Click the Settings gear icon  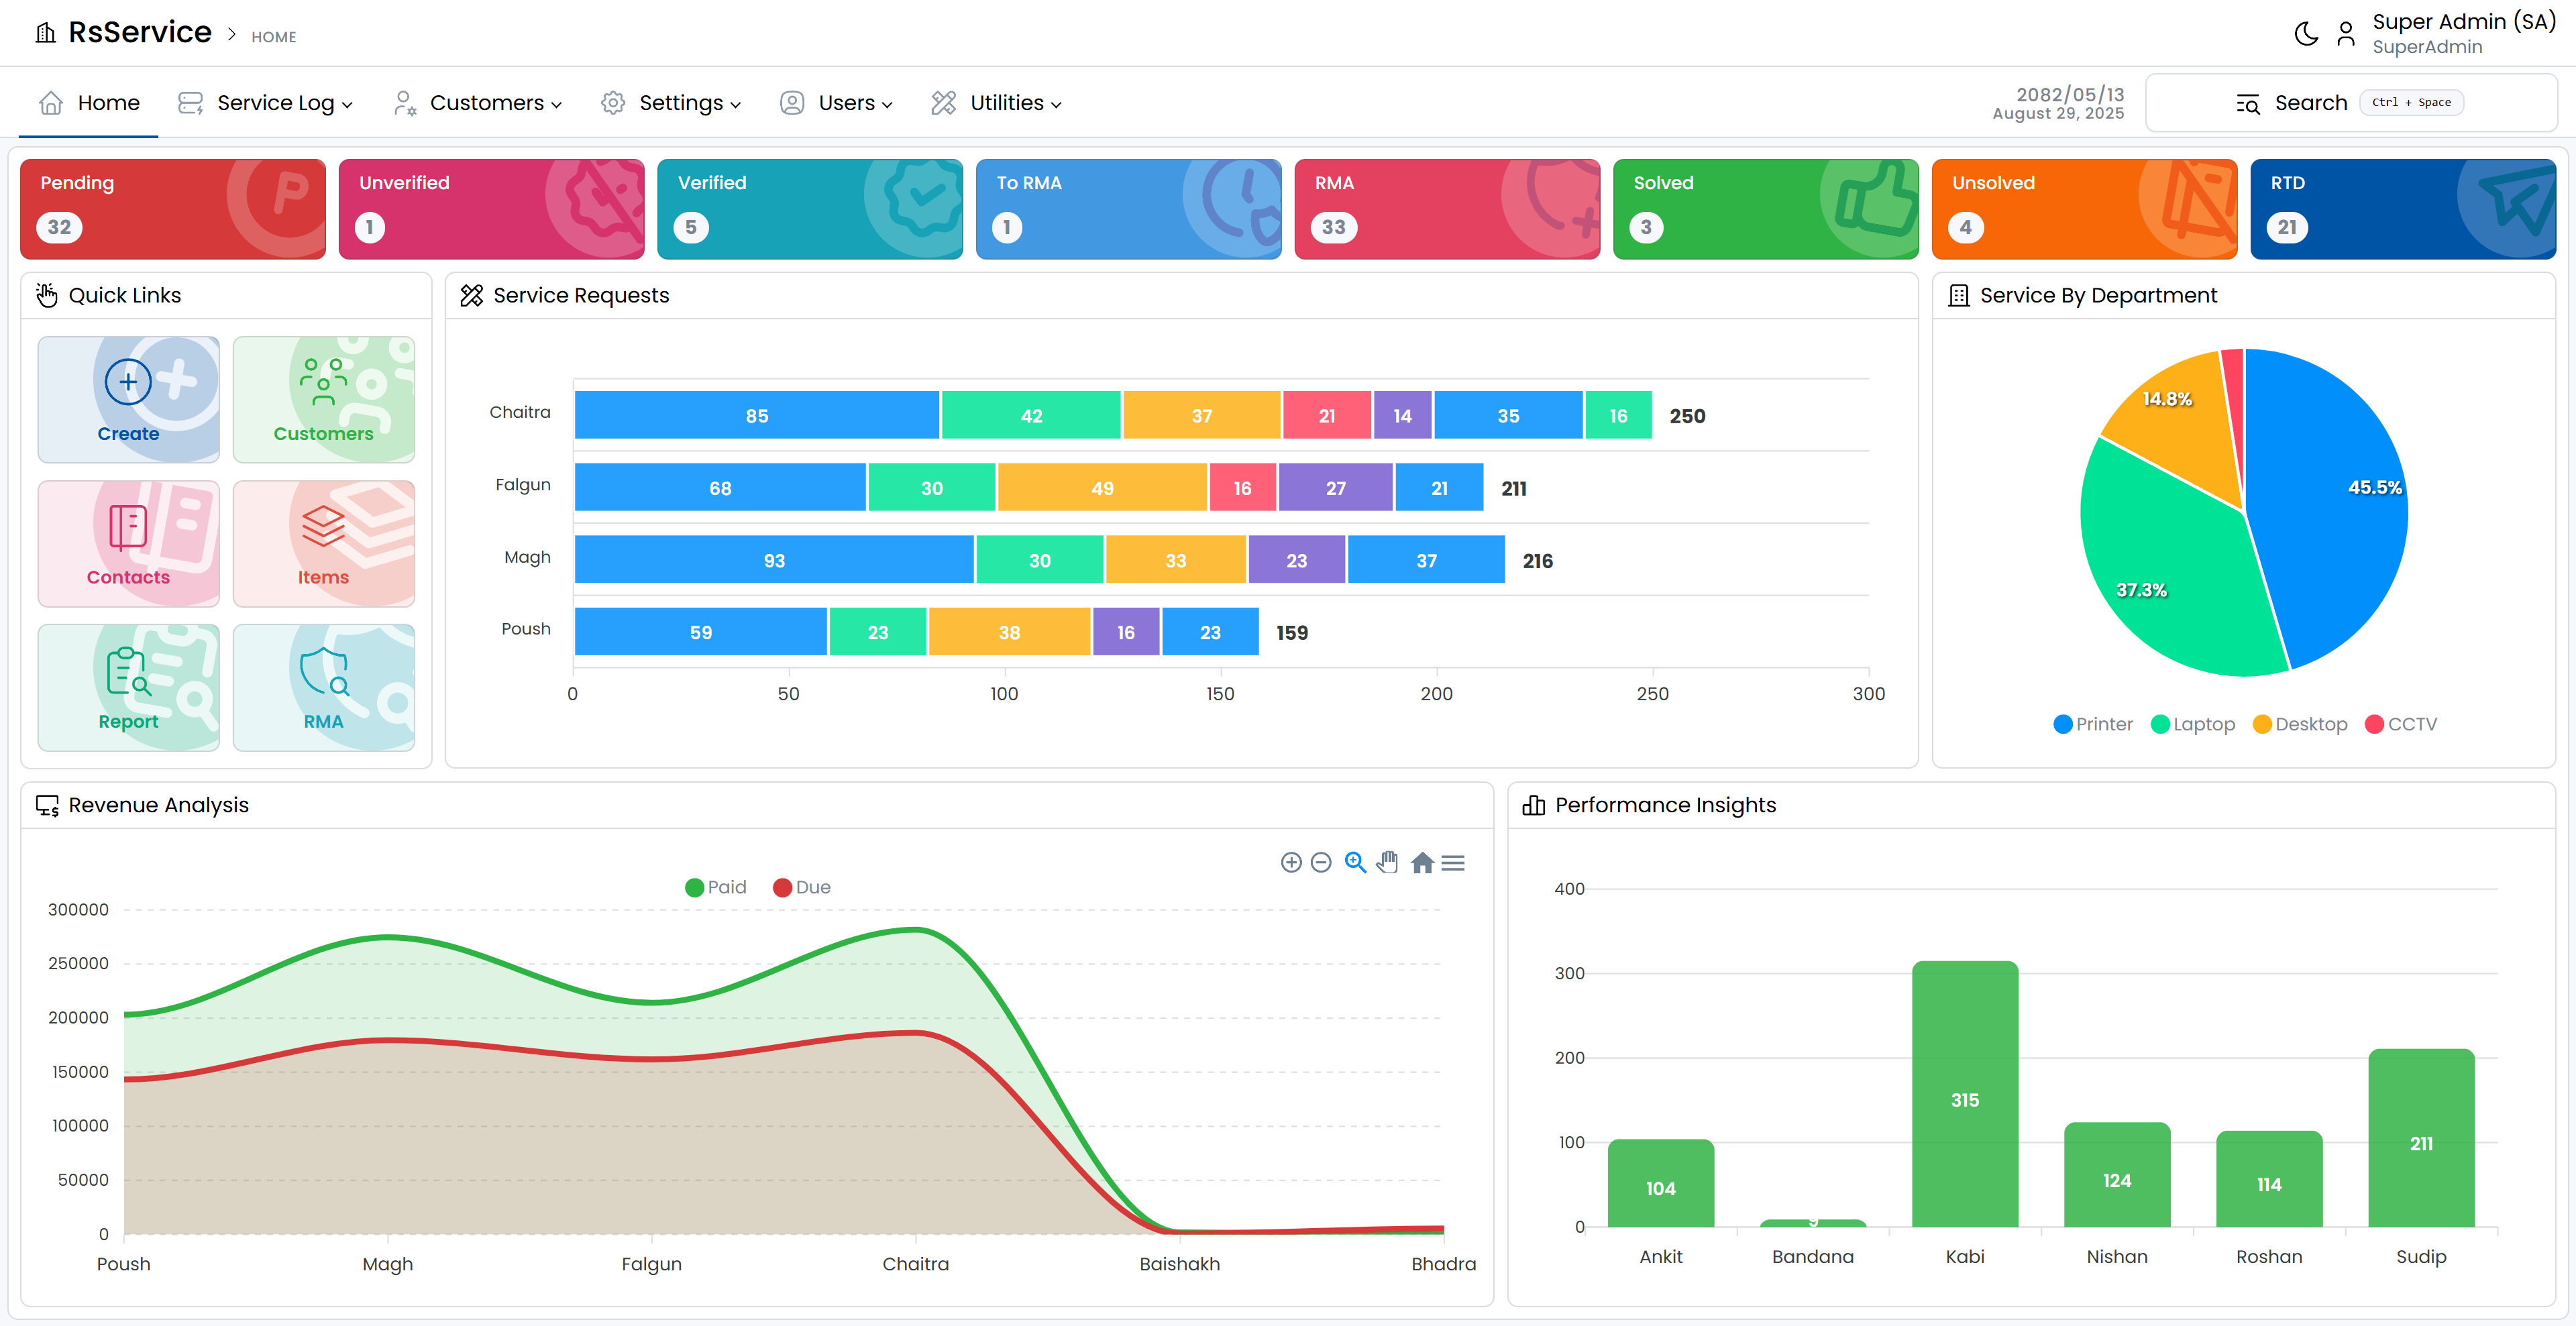[x=613, y=103]
